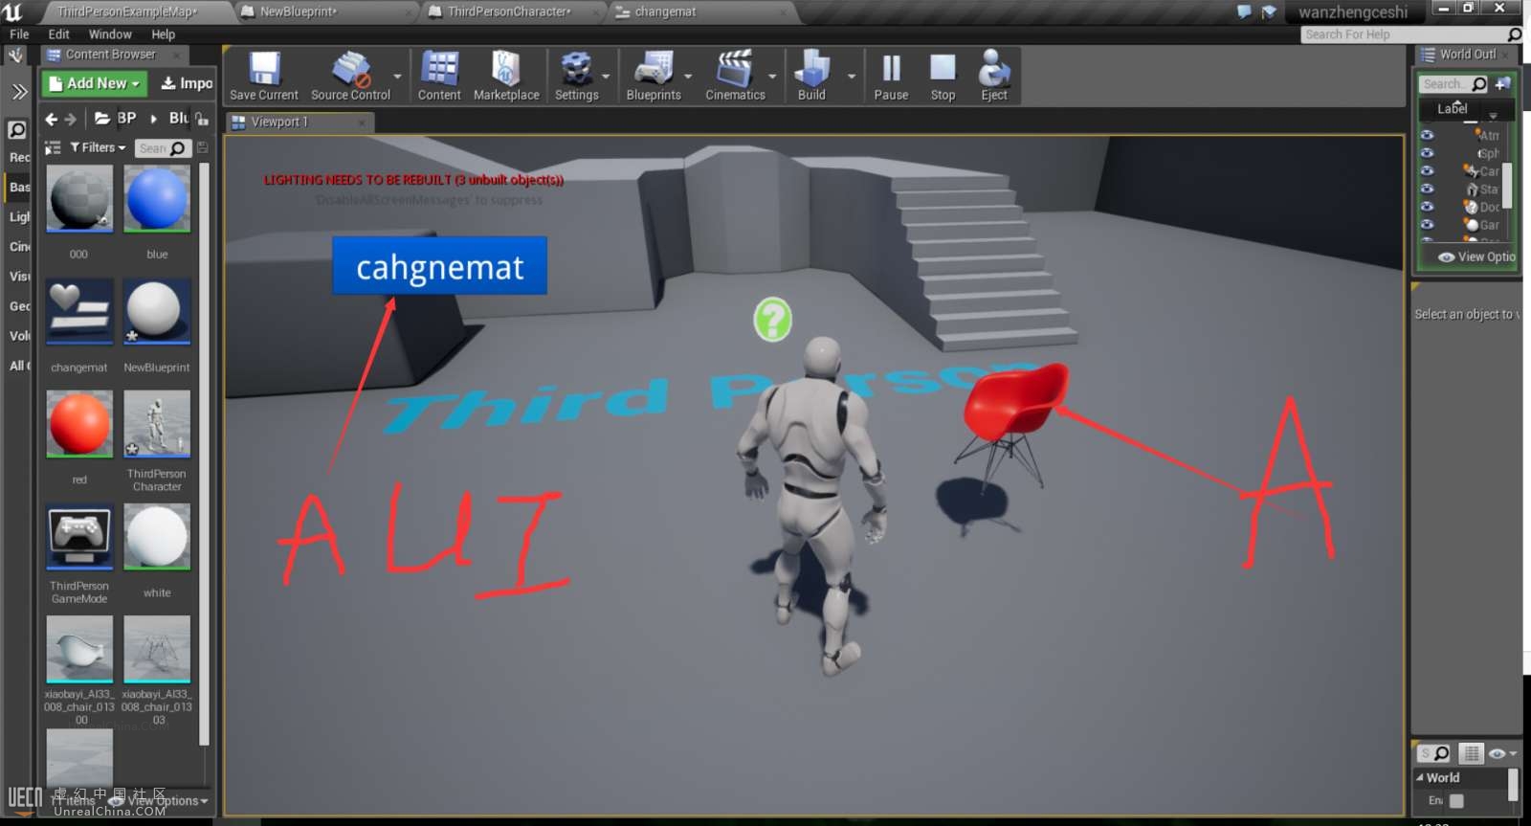Click the BP folder icon in the path bar
This screenshot has width=1531, height=826.
click(102, 119)
